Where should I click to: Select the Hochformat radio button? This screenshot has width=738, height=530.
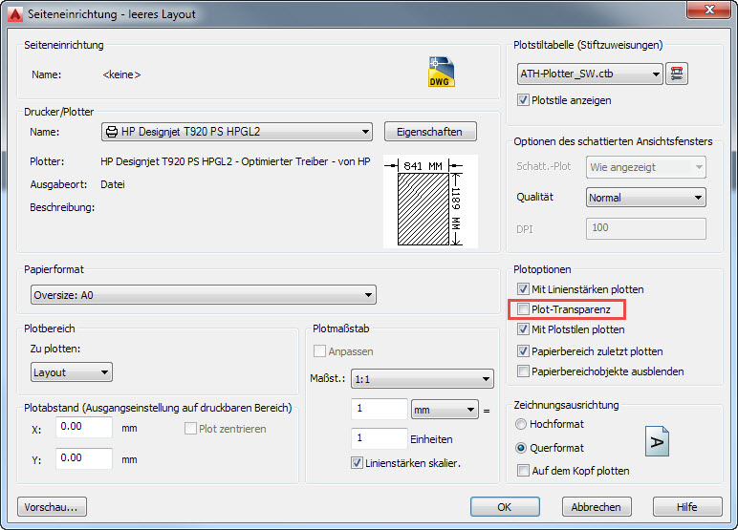(521, 424)
